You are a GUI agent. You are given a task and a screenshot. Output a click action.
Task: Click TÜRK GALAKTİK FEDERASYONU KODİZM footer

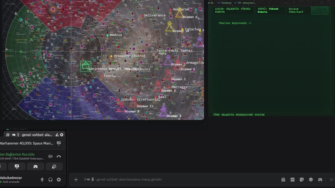(239, 115)
